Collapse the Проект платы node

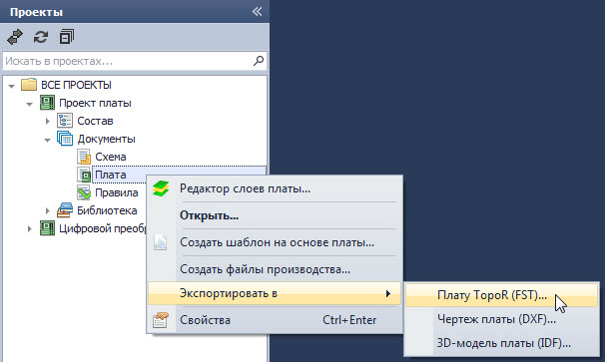(x=29, y=104)
